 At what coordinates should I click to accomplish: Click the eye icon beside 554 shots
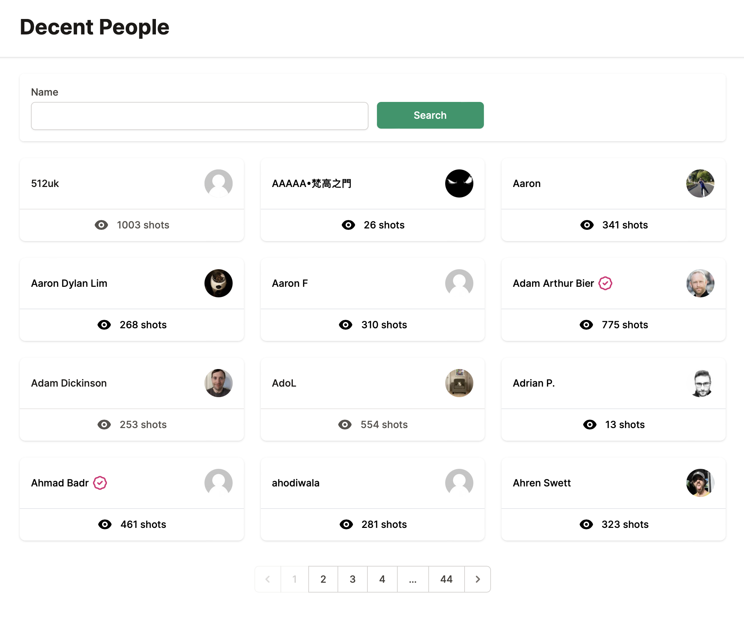tap(345, 425)
